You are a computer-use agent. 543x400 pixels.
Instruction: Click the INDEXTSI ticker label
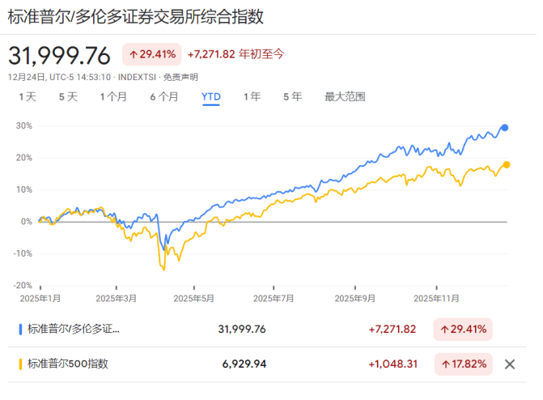pyautogui.click(x=138, y=77)
